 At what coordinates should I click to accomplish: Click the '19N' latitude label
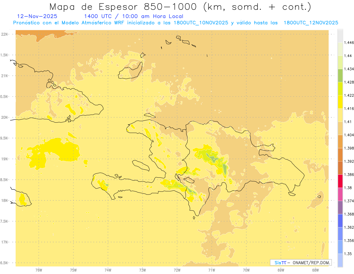click(x=5, y=159)
